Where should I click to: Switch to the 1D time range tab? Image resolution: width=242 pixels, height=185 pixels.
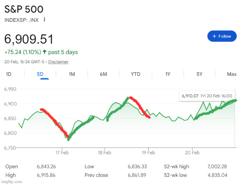(8, 74)
